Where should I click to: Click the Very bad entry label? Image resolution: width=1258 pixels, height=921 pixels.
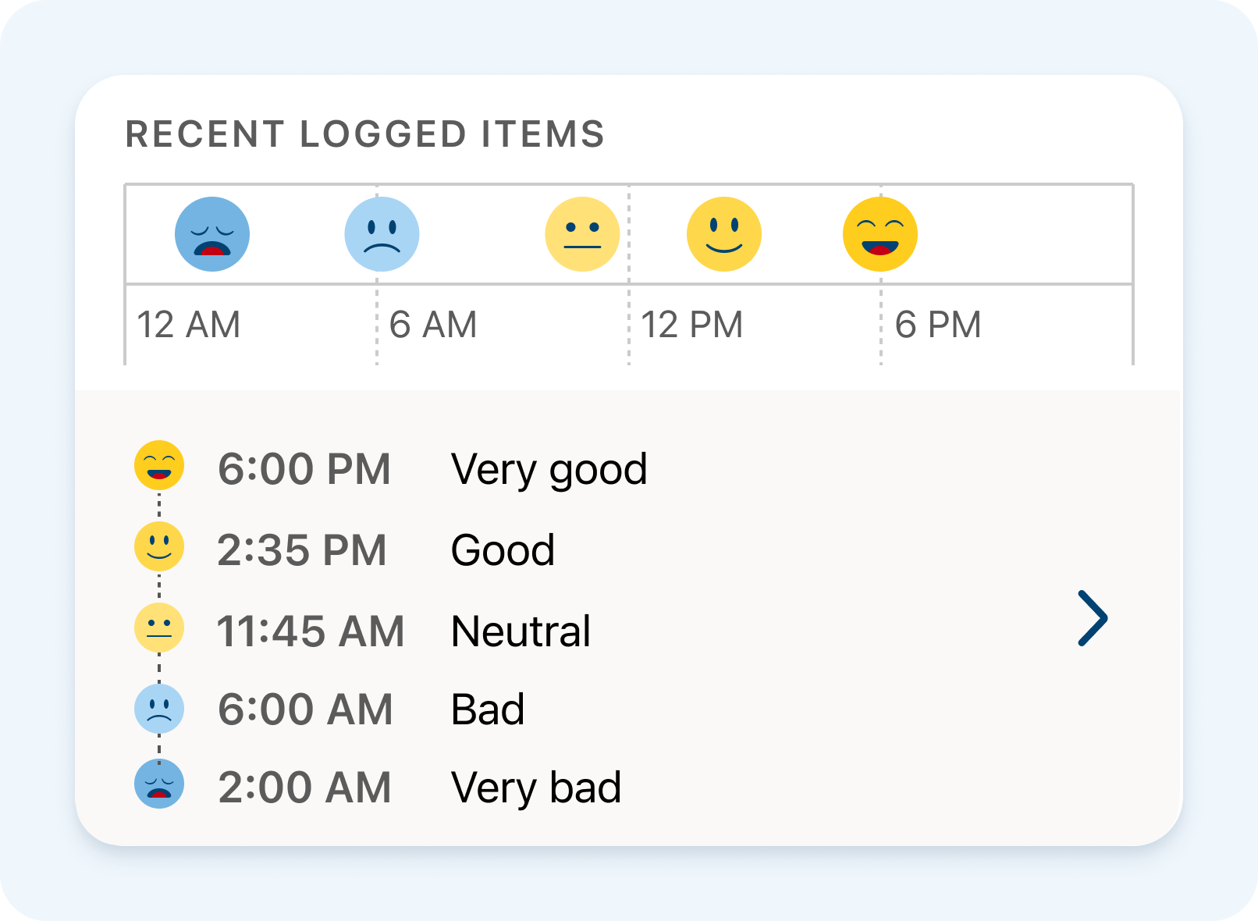coord(536,788)
